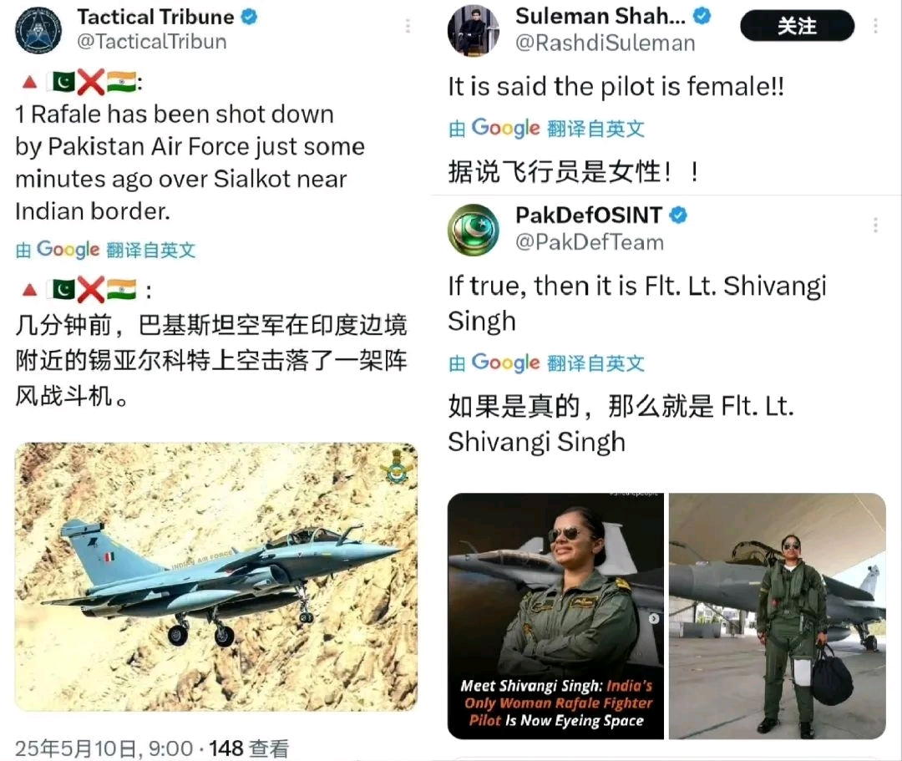Open @PakDefTeam handle link
This screenshot has width=902, height=761.
(590, 242)
